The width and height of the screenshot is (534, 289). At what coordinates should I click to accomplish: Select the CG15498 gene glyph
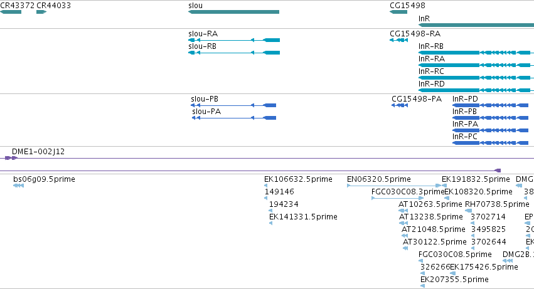click(398, 12)
